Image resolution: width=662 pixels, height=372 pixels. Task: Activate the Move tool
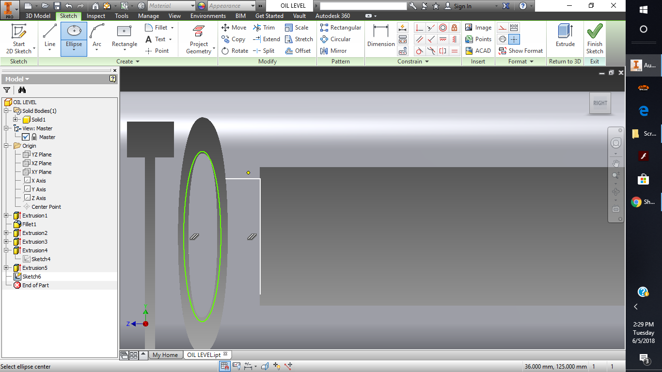coord(234,28)
